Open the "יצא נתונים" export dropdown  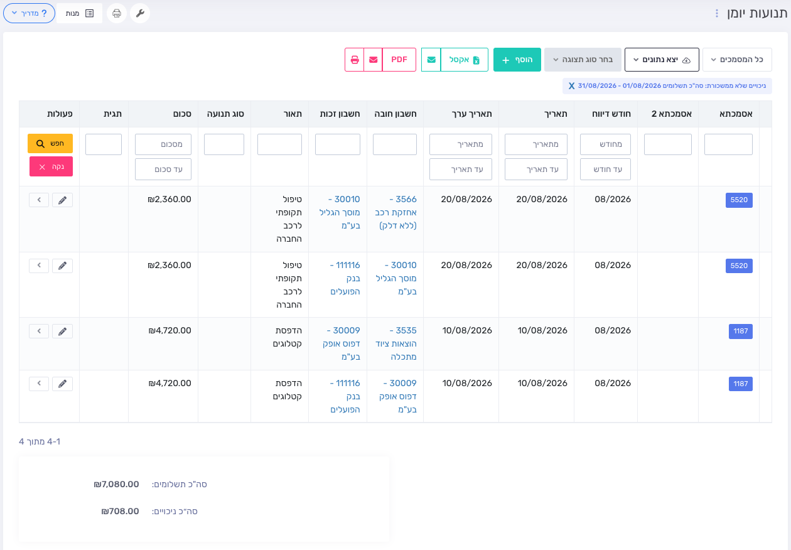(x=662, y=60)
